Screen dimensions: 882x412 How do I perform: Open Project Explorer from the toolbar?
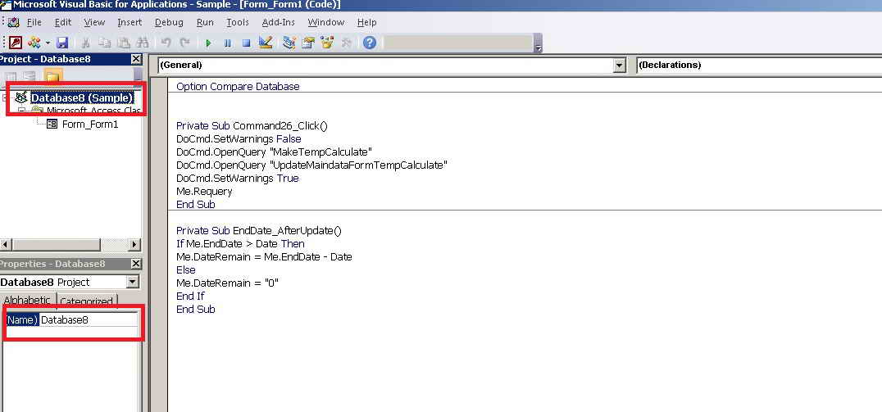(289, 43)
